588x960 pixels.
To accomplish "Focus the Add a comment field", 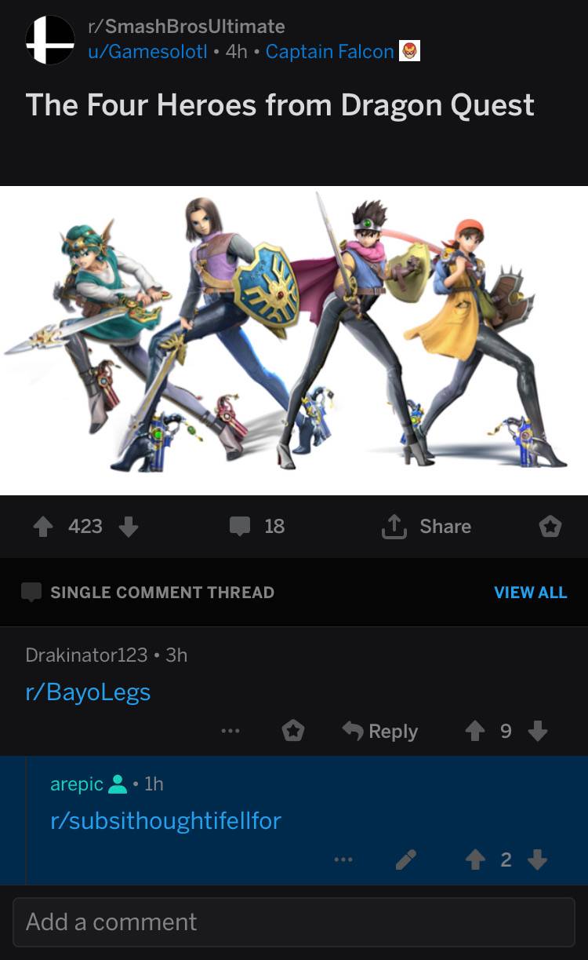I will tap(294, 922).
